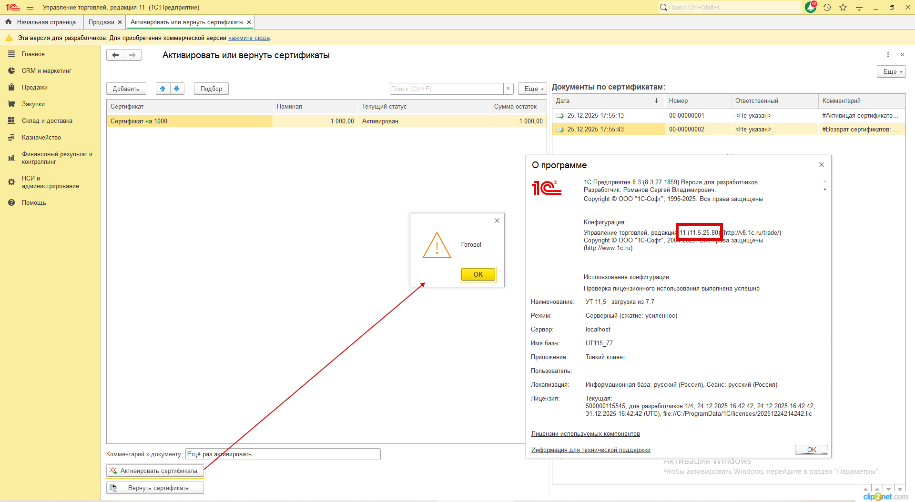Open Финансовый результат и контроллинг section
Screen dimensions: 915x502
tap(57, 158)
